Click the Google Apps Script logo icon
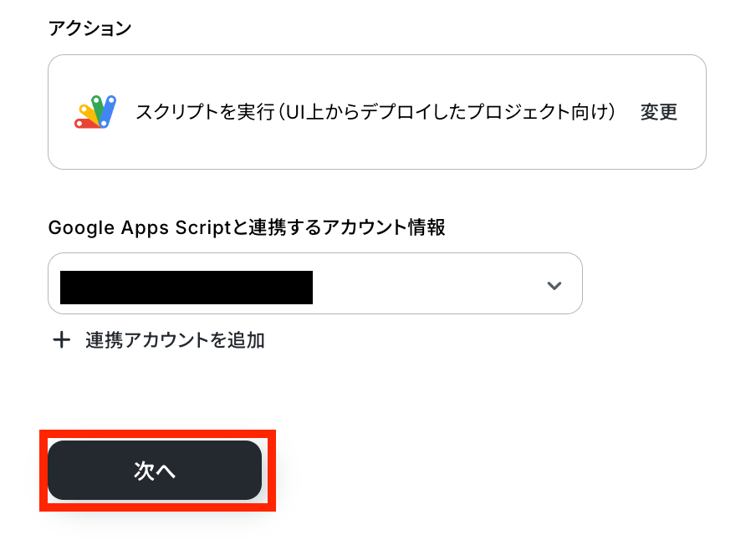The height and width of the screenshot is (540, 756). tap(94, 112)
